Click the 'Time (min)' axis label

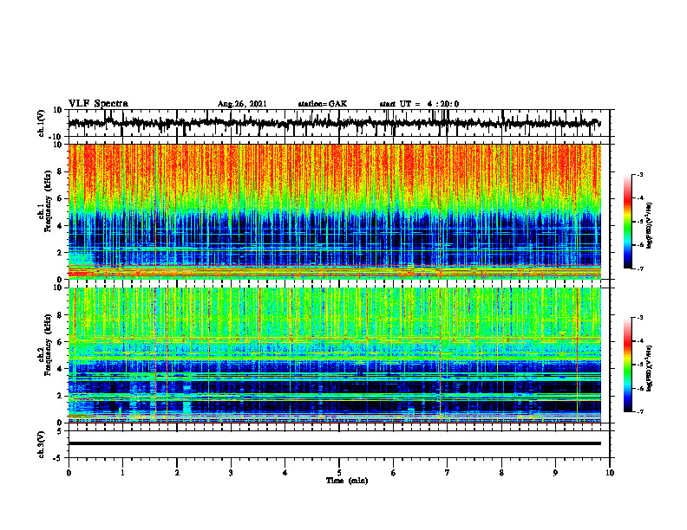tap(347, 481)
